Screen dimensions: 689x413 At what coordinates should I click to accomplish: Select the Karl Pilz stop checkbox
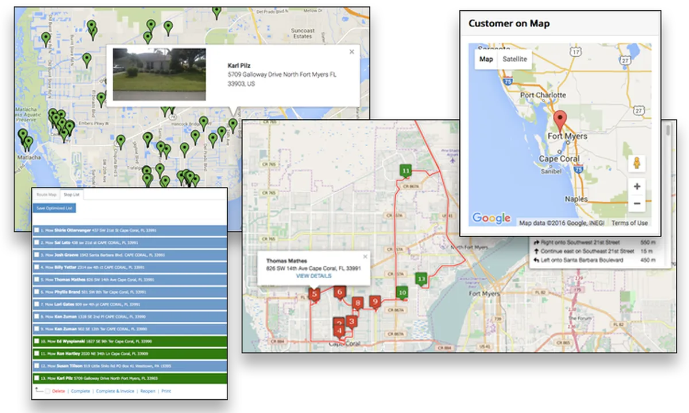click(37, 378)
